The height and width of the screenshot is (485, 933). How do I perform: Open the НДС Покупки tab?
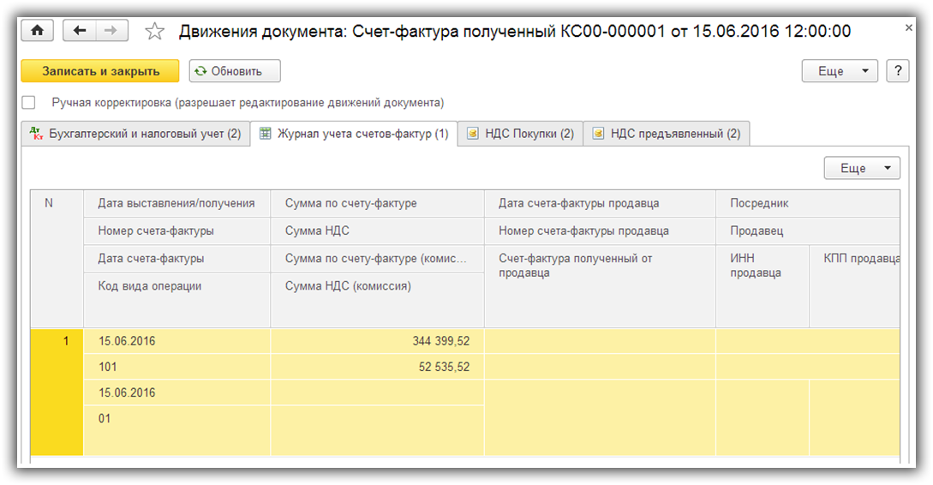click(520, 134)
